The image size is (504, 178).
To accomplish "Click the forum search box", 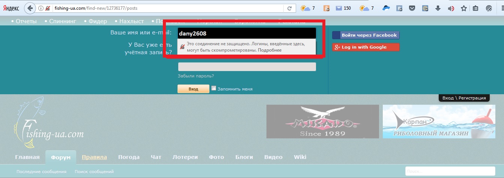I will 450,171.
